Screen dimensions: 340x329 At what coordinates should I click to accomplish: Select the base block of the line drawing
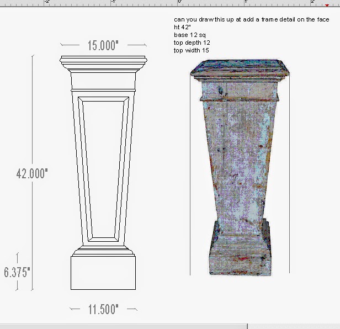pyautogui.click(x=103, y=273)
